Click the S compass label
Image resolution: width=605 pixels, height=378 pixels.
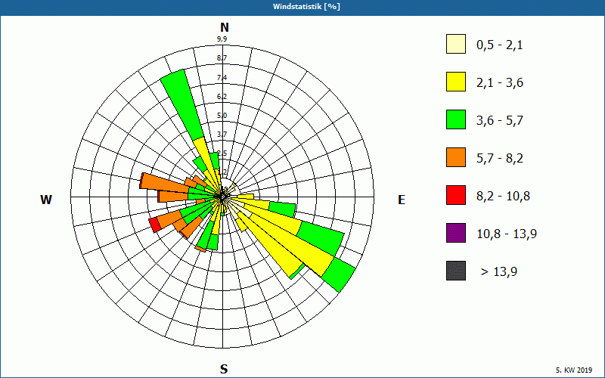tap(224, 369)
